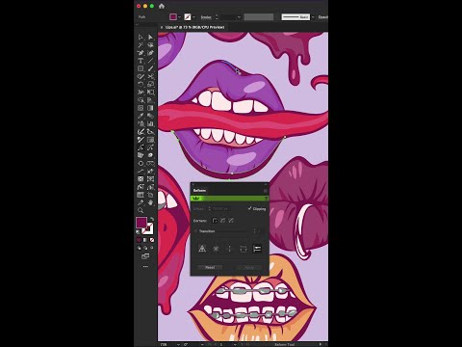Select the Line Segment tool

point(150,61)
